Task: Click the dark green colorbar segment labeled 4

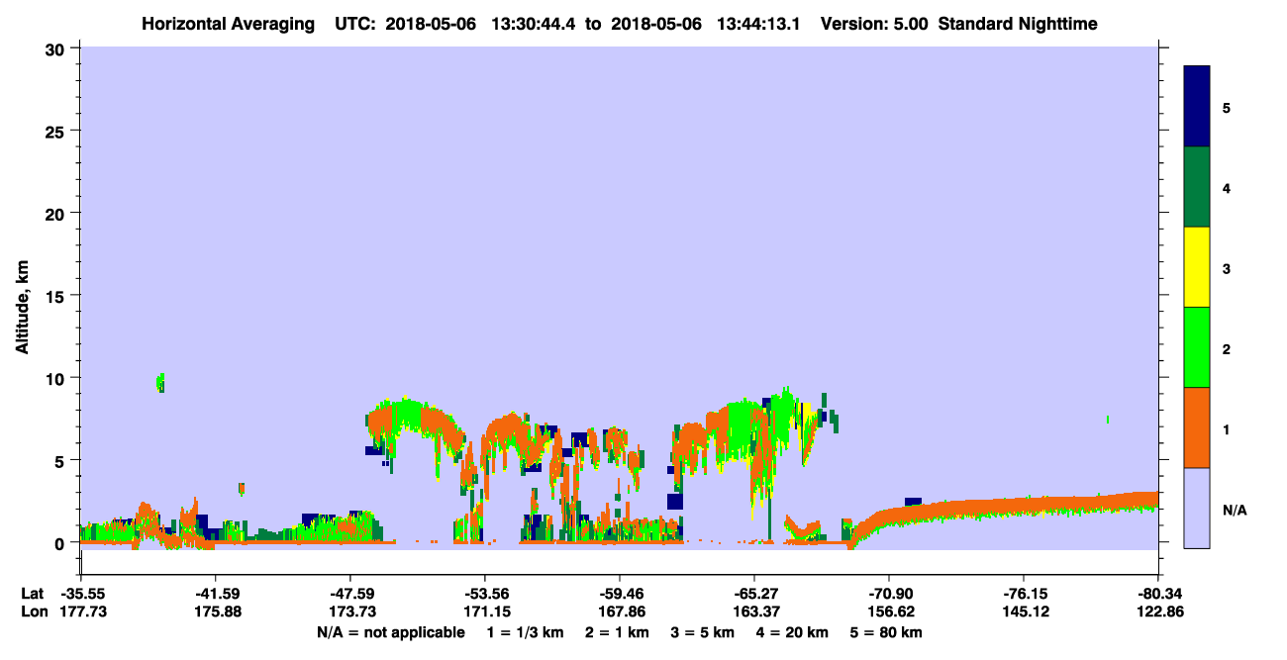Action: coord(1197,187)
